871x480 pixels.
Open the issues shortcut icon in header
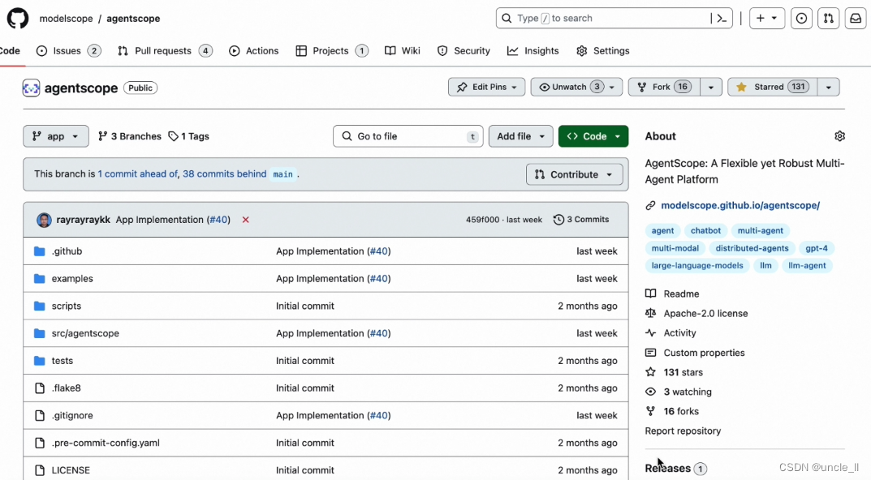pyautogui.click(x=801, y=19)
